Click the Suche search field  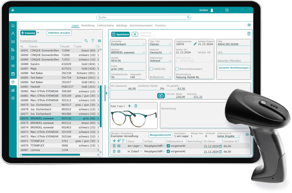[143, 17]
